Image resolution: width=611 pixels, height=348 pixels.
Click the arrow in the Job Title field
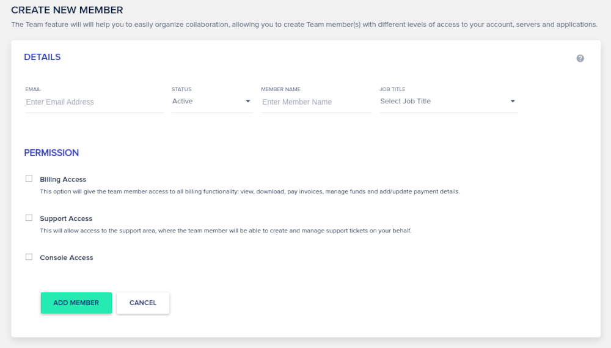coord(513,102)
